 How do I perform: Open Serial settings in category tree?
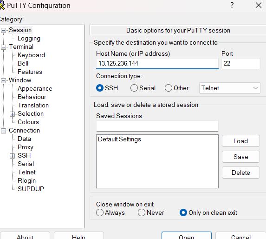pyautogui.click(x=26, y=164)
